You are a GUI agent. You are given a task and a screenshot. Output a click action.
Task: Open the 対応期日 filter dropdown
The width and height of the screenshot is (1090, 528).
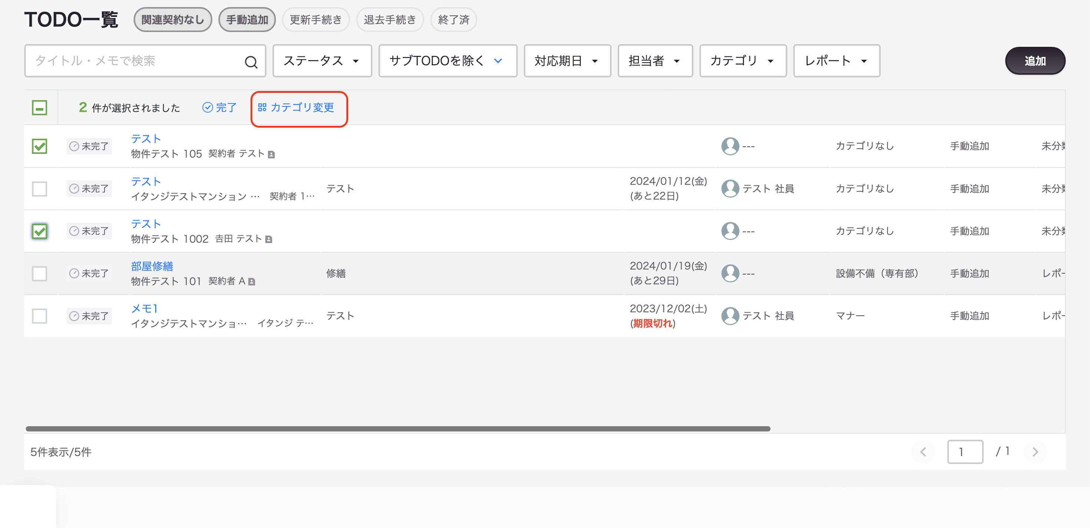point(567,61)
